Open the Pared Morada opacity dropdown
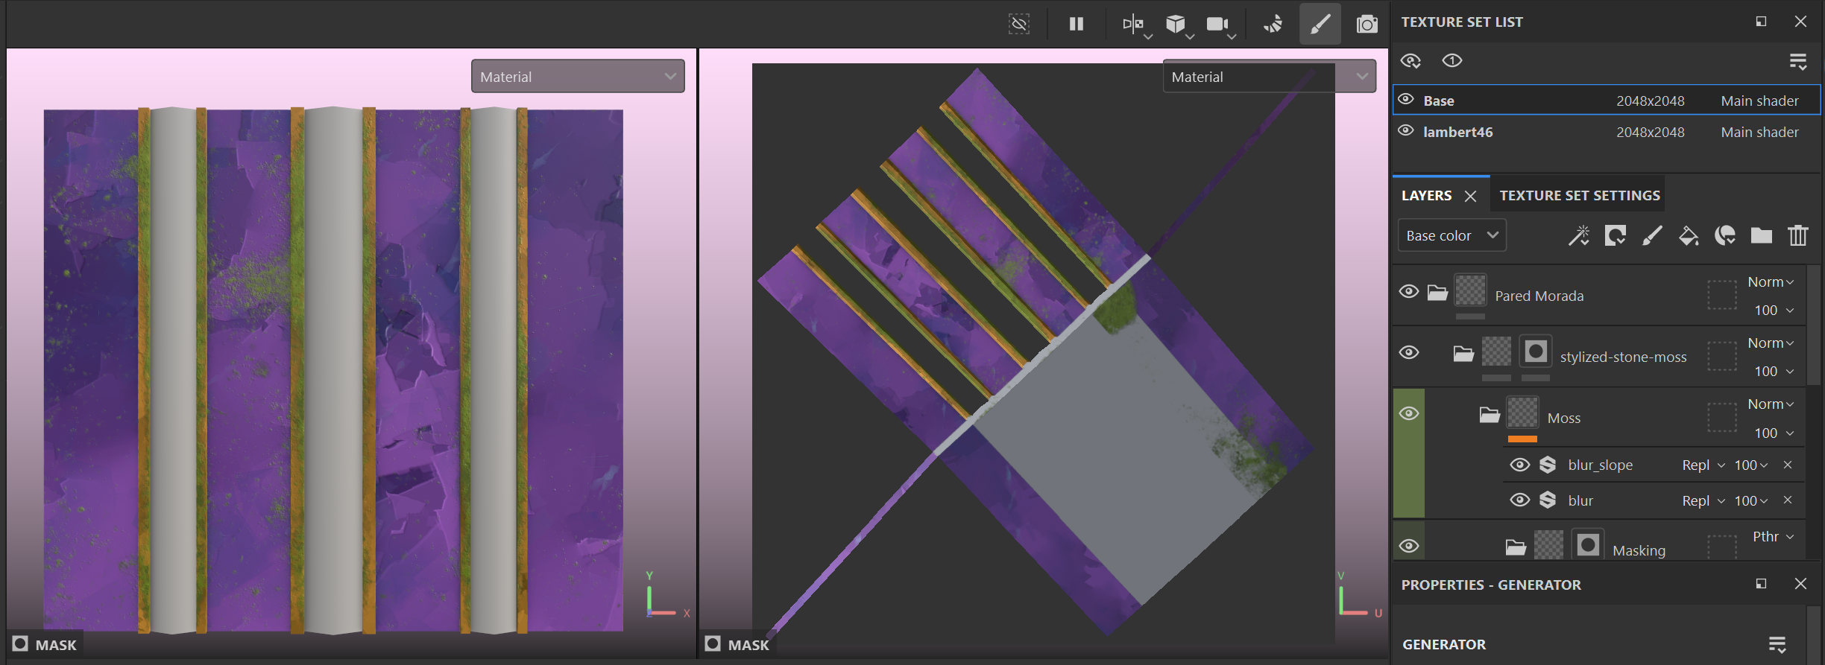1825x665 pixels. tap(1774, 310)
